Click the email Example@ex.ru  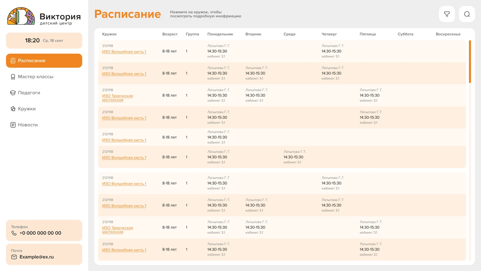37,257
